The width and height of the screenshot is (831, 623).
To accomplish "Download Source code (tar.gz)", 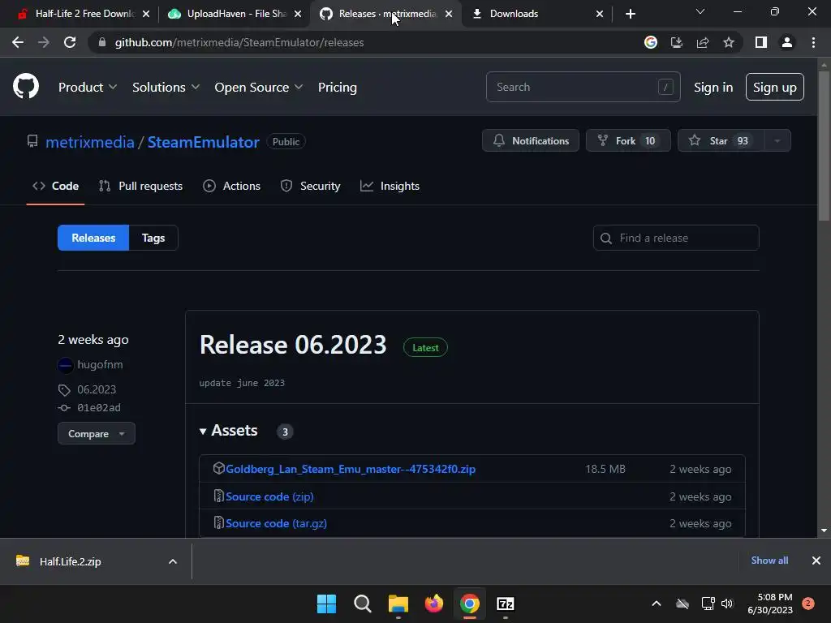I will 276,523.
